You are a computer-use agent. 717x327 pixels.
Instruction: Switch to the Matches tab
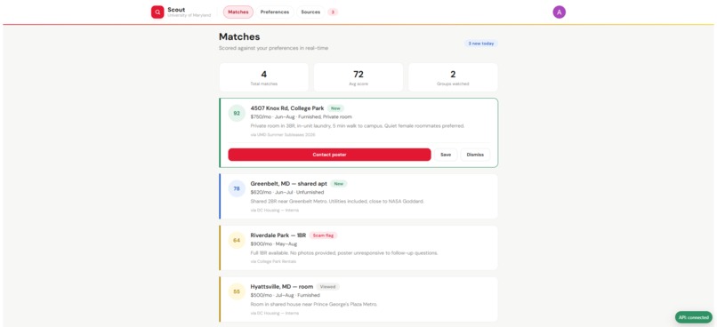point(238,12)
